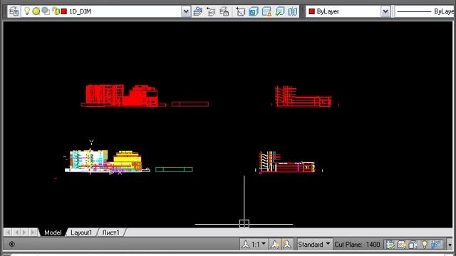Viewport: 456px width, 256px height.
Task: Click the status bar note sheet icon
Action: coord(401,245)
